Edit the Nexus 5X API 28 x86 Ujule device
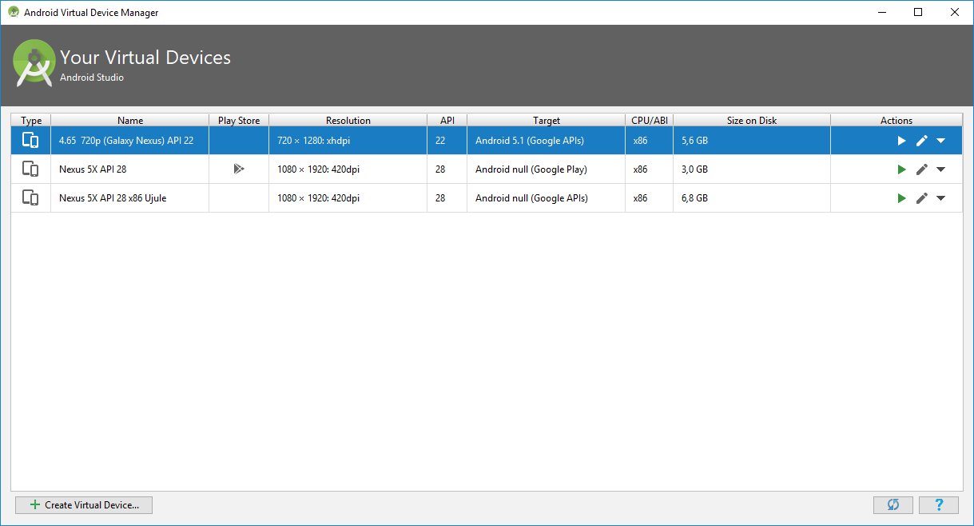This screenshot has width=974, height=526. [921, 198]
